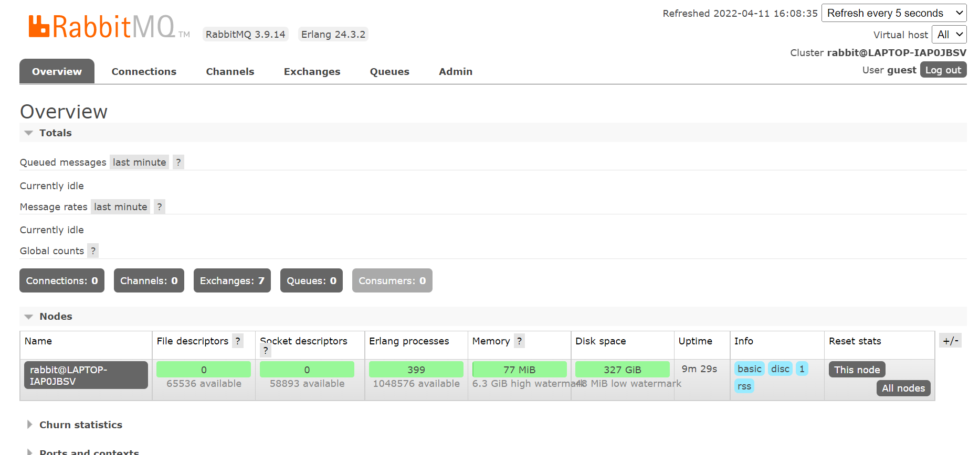Screen dimensions: 969x455
Task: Switch to the Channels tab
Action: 230,72
